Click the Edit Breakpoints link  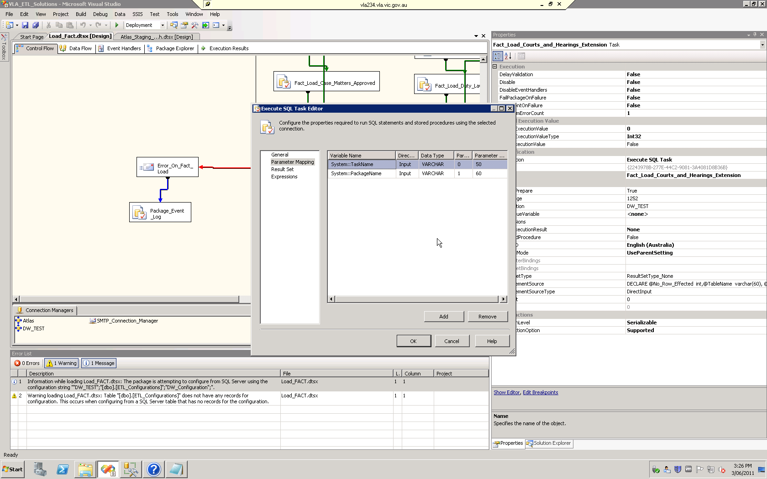pos(541,392)
